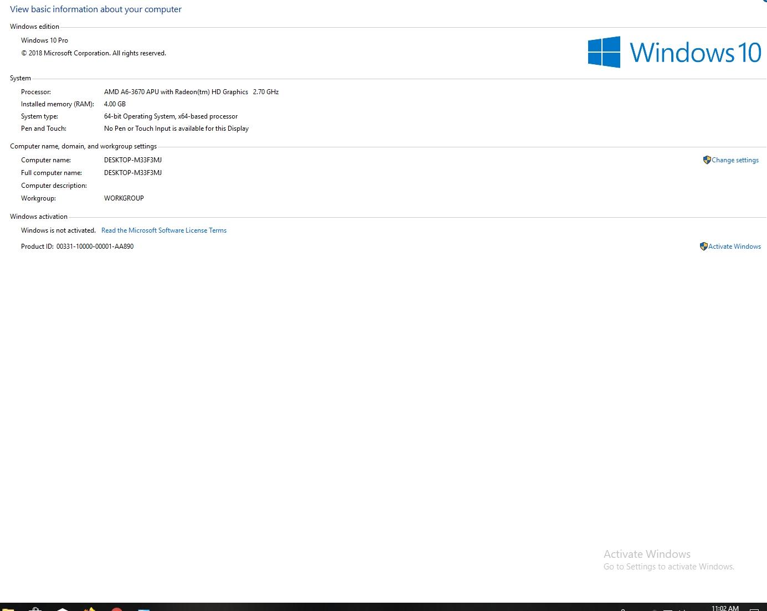Click the 'Workgroup:' label

pyautogui.click(x=38, y=198)
